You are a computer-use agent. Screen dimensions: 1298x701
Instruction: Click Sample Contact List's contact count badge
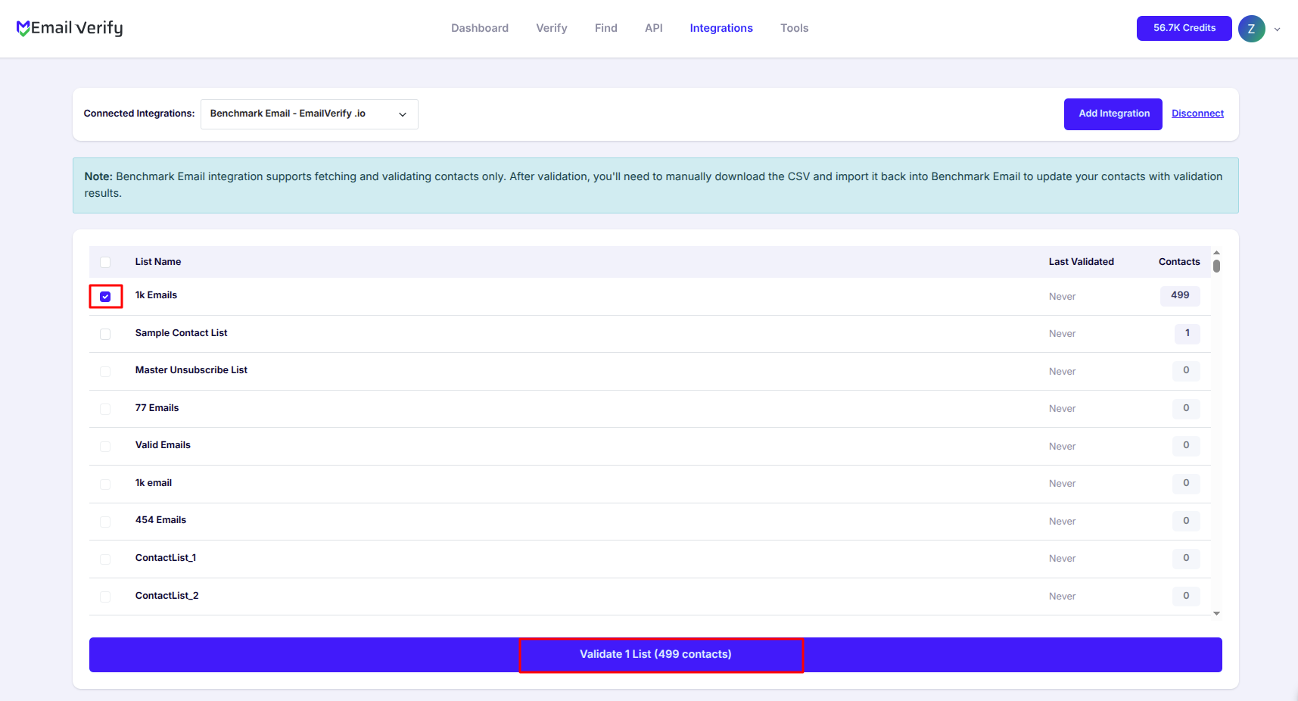1187,333
